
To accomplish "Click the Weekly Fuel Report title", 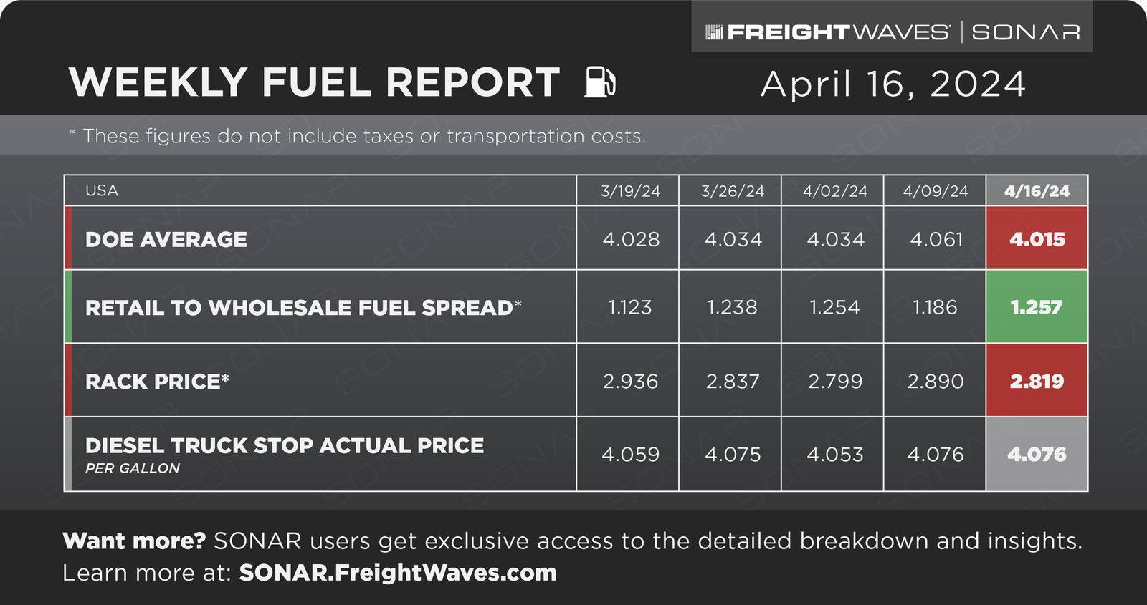I will pos(315,82).
